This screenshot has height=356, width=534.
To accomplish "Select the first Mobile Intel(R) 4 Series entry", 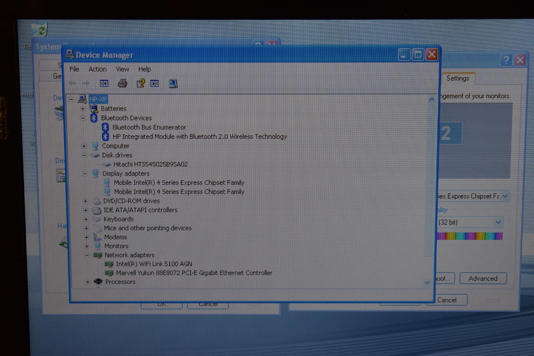I will coord(179,183).
